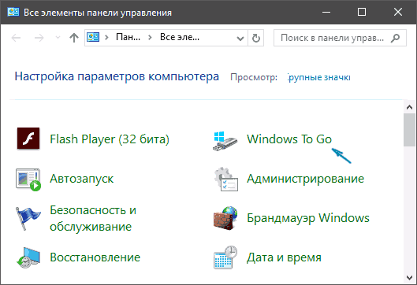Open recent locations dropdown chevron
417x285 pixels.
58,38
